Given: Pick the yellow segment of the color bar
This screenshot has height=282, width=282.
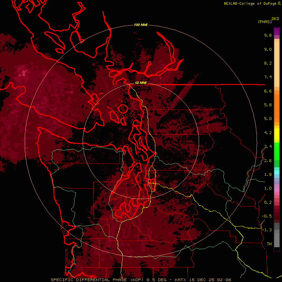Looking at the screenshot, I should (x=277, y=134).
